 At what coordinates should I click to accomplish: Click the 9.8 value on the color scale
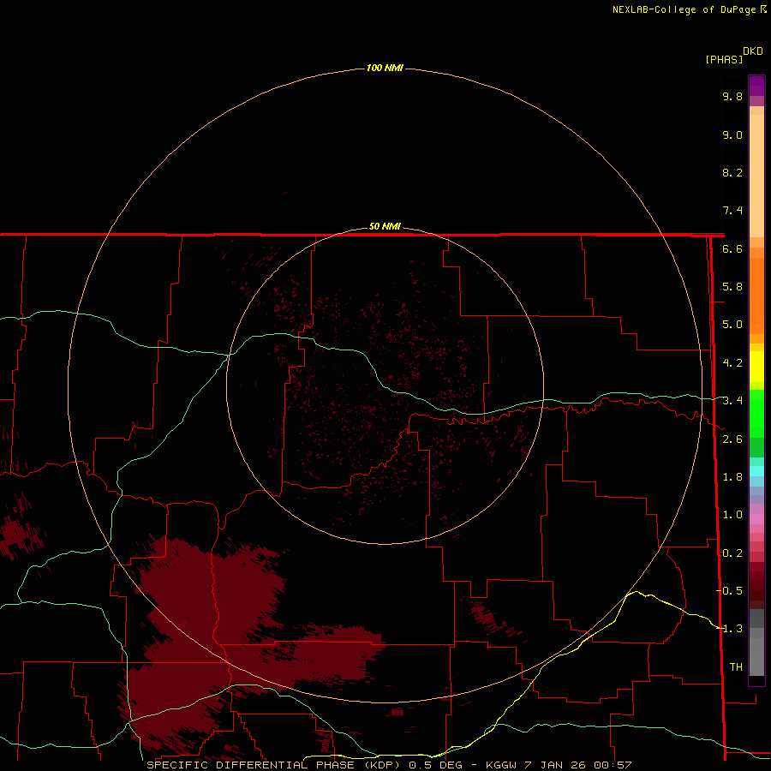click(x=732, y=96)
